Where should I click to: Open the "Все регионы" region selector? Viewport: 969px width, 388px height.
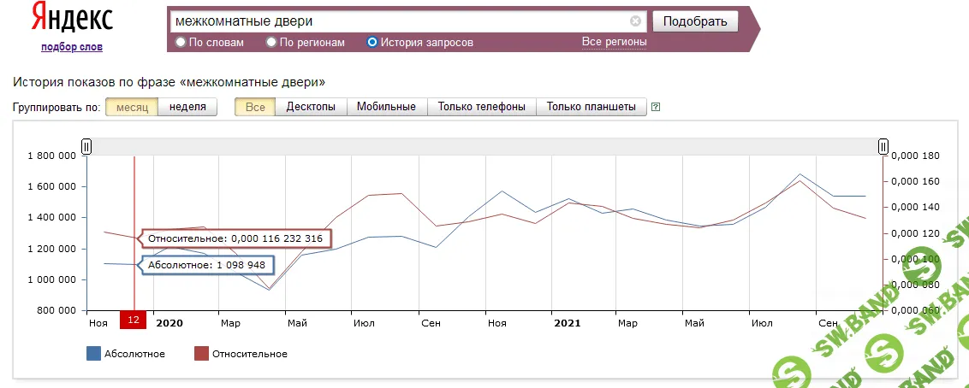(614, 42)
